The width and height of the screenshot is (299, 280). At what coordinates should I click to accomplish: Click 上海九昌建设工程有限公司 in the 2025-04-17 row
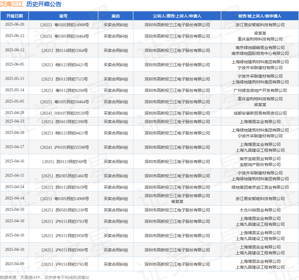click(260, 150)
